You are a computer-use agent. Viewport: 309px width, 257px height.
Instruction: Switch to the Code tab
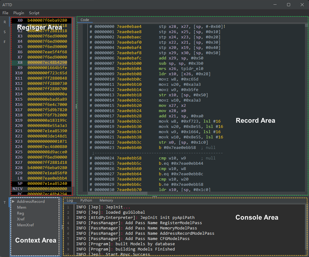click(85, 20)
